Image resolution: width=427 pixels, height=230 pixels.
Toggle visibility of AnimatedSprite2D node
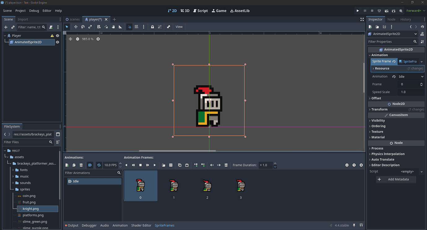click(x=58, y=42)
